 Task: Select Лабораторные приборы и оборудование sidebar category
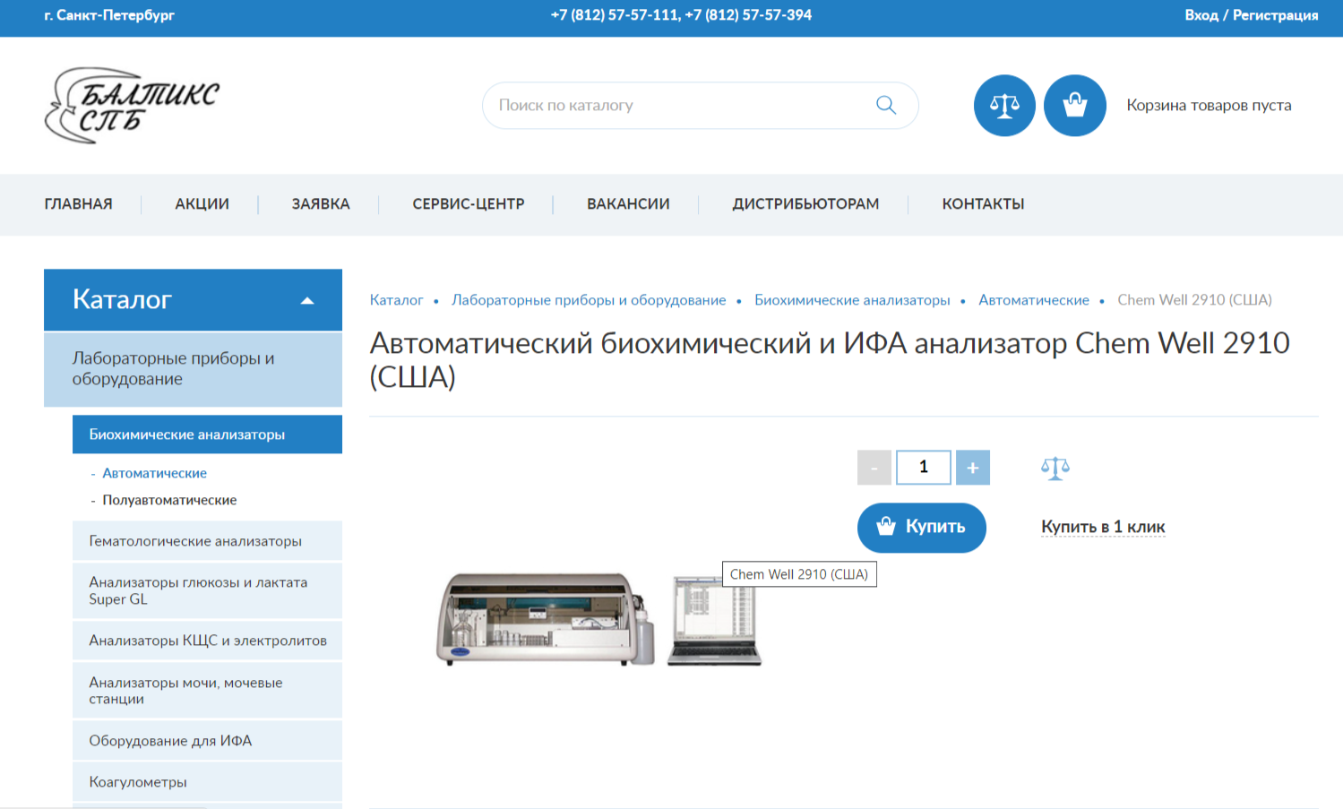(193, 369)
